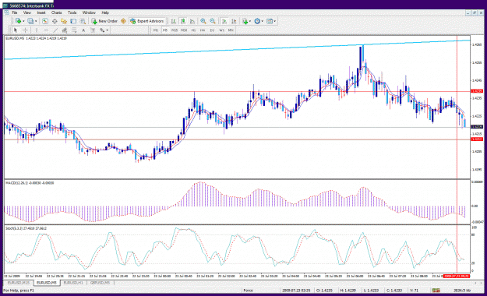
Task: Open the View menu
Action: pyautogui.click(x=27, y=12)
